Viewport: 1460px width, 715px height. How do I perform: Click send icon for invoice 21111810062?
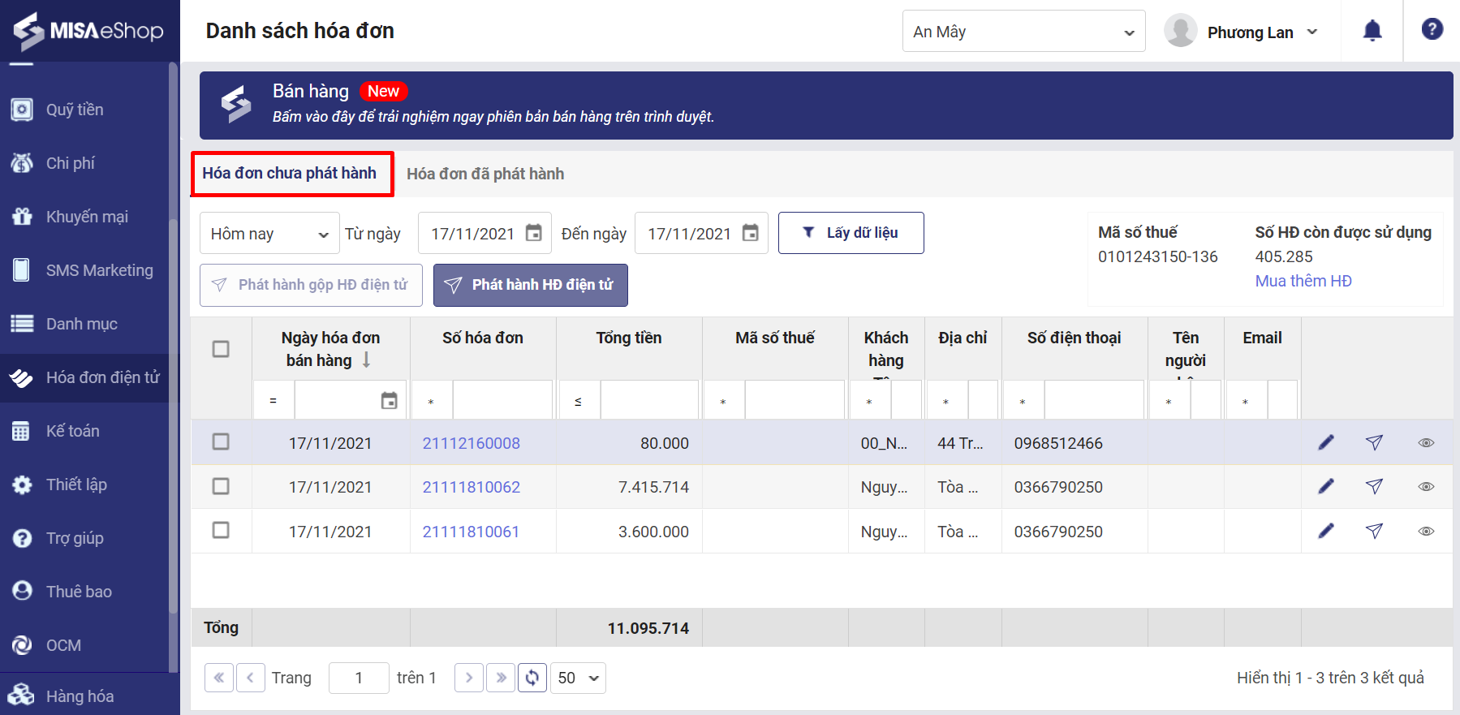[1373, 486]
